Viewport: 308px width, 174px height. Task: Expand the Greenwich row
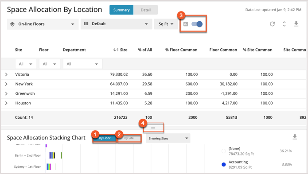coord(6,93)
